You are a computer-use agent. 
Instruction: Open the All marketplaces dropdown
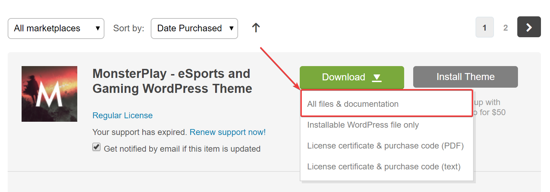(x=56, y=29)
